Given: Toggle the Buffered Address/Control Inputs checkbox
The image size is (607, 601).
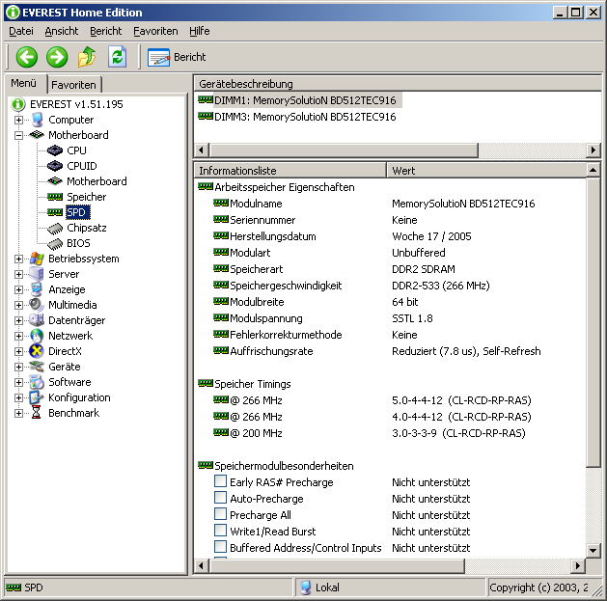Looking at the screenshot, I should pyautogui.click(x=220, y=546).
